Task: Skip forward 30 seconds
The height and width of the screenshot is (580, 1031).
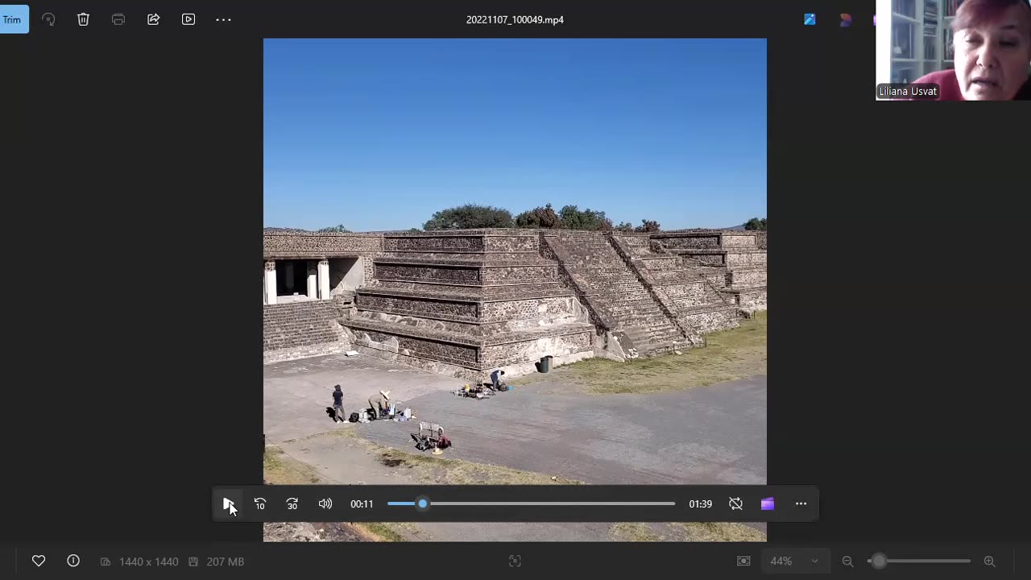Action: click(292, 503)
